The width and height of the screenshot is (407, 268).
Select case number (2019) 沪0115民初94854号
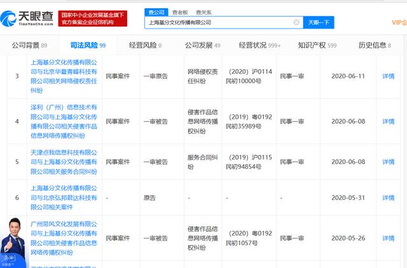(249, 162)
